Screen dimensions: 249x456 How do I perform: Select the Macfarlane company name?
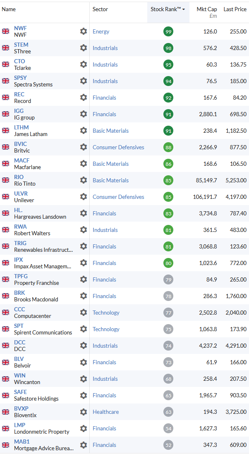27,167
